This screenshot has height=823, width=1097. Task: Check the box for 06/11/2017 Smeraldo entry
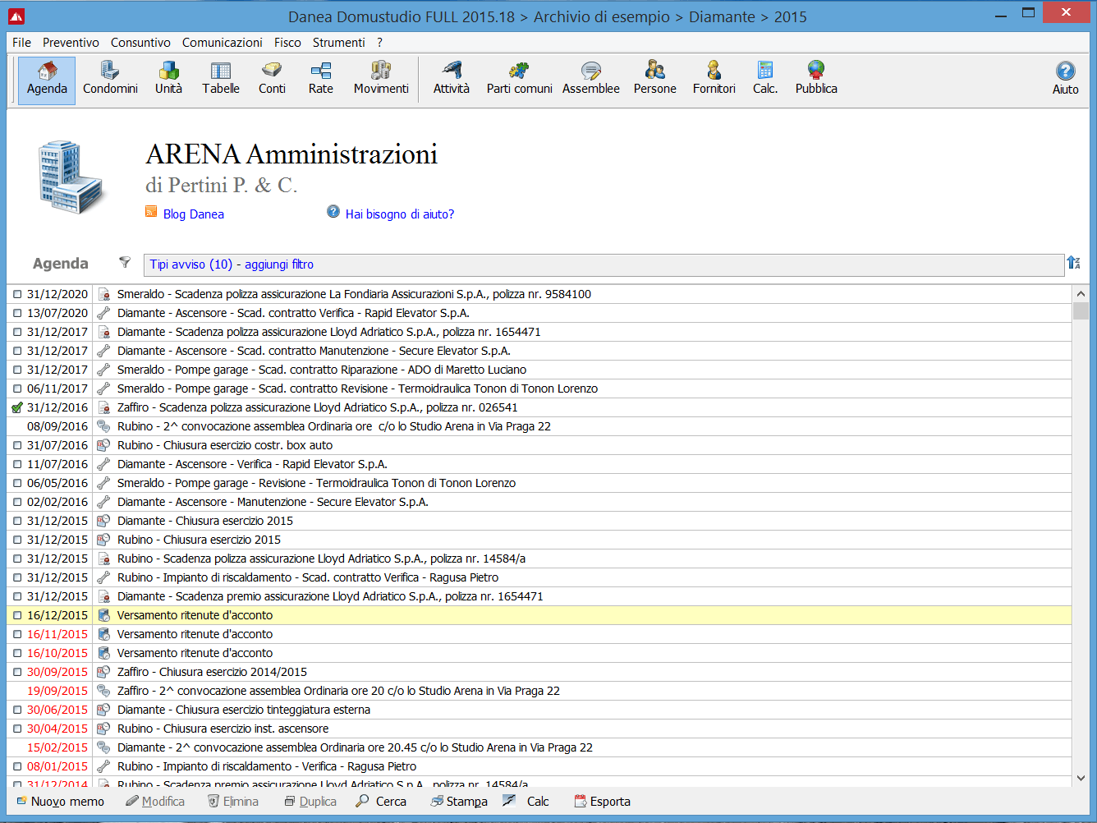coord(17,389)
